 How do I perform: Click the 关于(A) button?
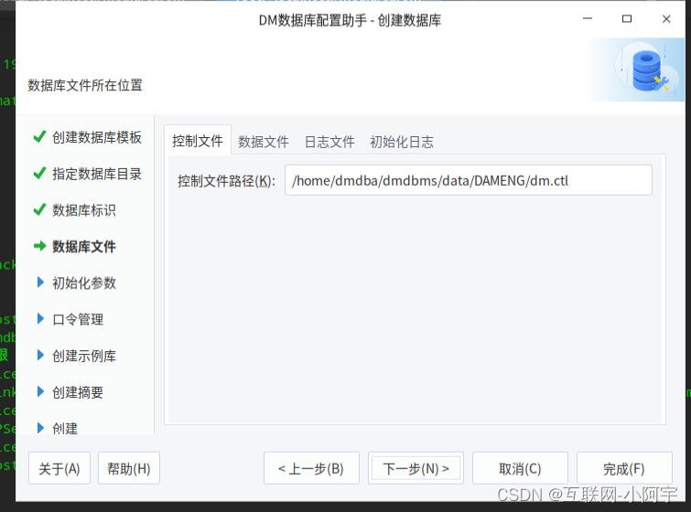tap(59, 468)
